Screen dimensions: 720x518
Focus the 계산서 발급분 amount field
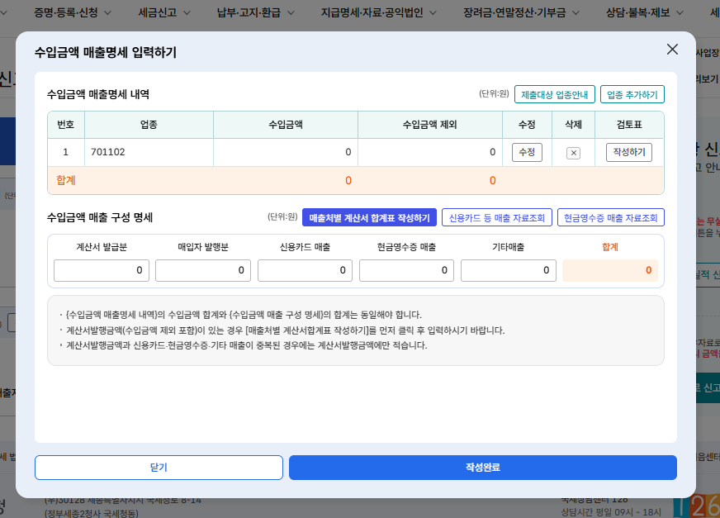(102, 270)
